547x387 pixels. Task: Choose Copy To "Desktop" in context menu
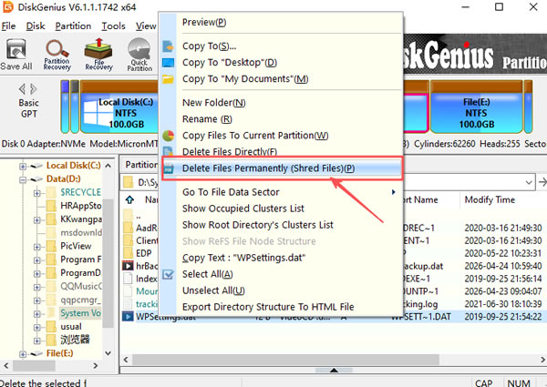pos(229,62)
